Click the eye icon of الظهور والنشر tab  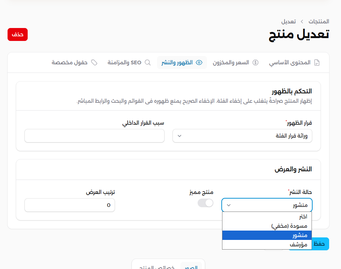tap(199, 62)
